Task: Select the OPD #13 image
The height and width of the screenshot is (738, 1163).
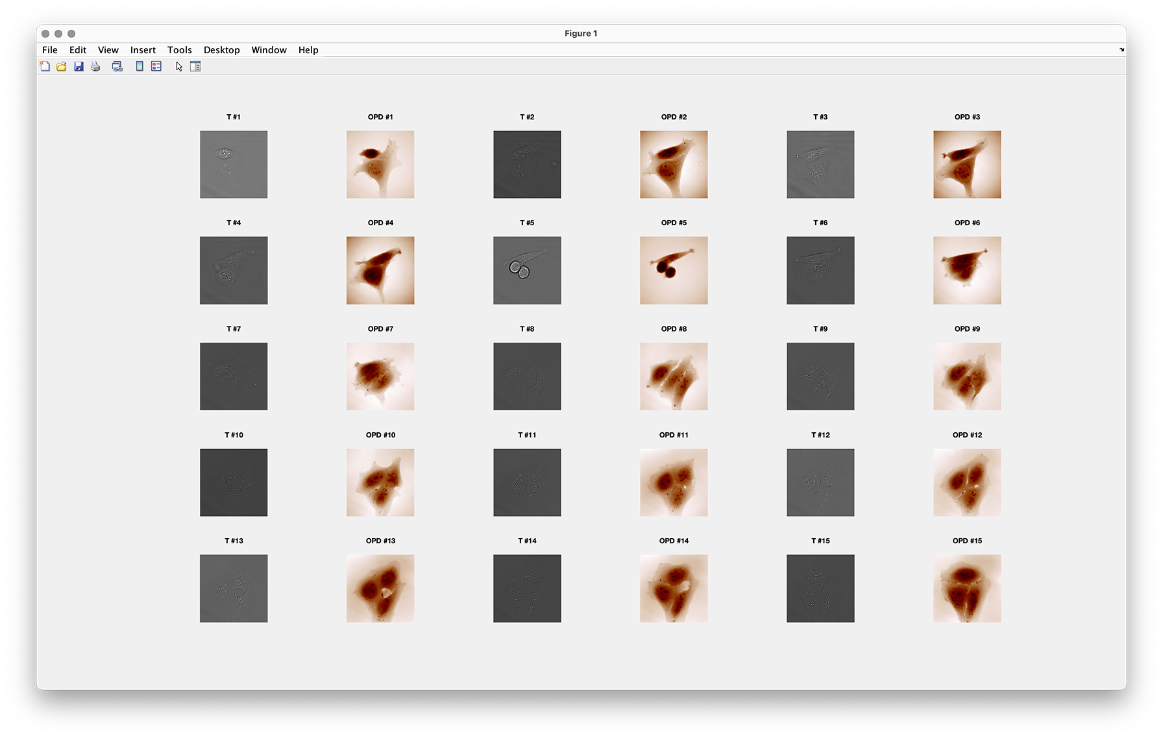Action: coord(380,588)
